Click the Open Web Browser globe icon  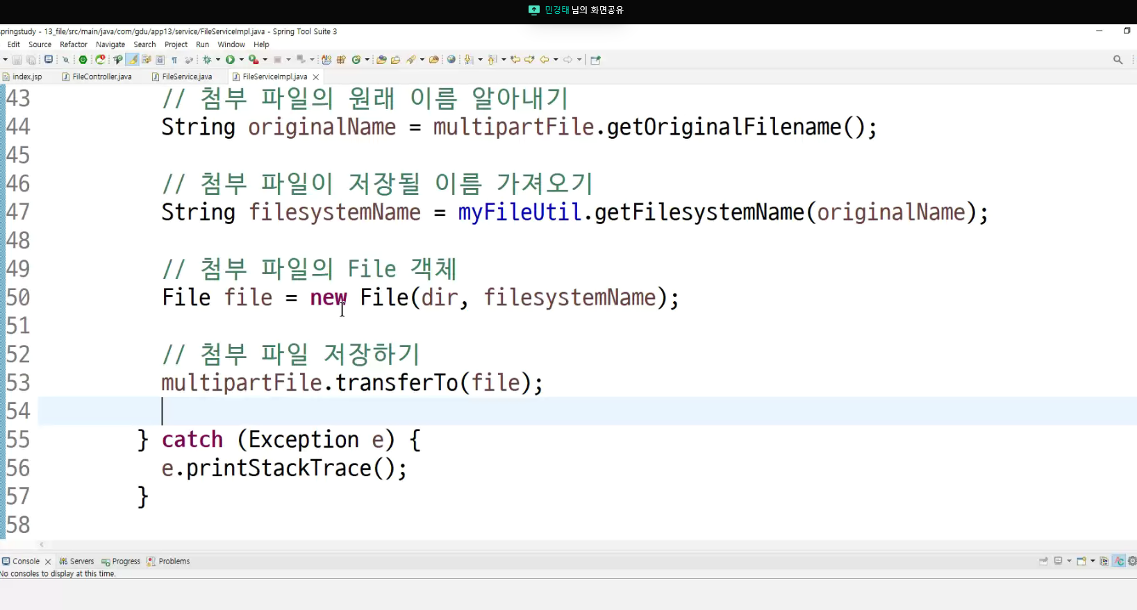click(x=451, y=60)
